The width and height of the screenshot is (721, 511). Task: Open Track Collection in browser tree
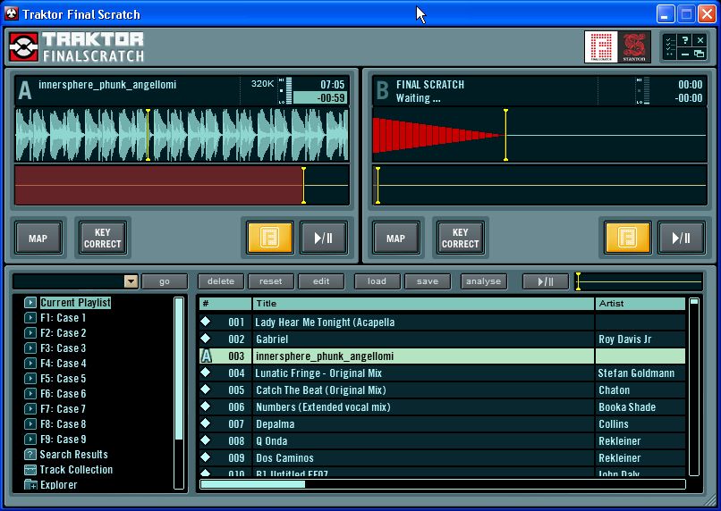pyautogui.click(x=76, y=469)
